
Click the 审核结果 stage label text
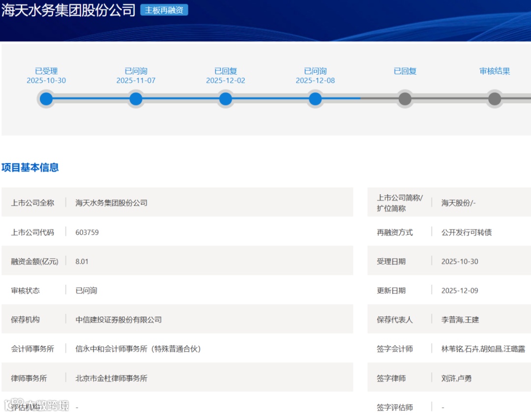point(495,71)
